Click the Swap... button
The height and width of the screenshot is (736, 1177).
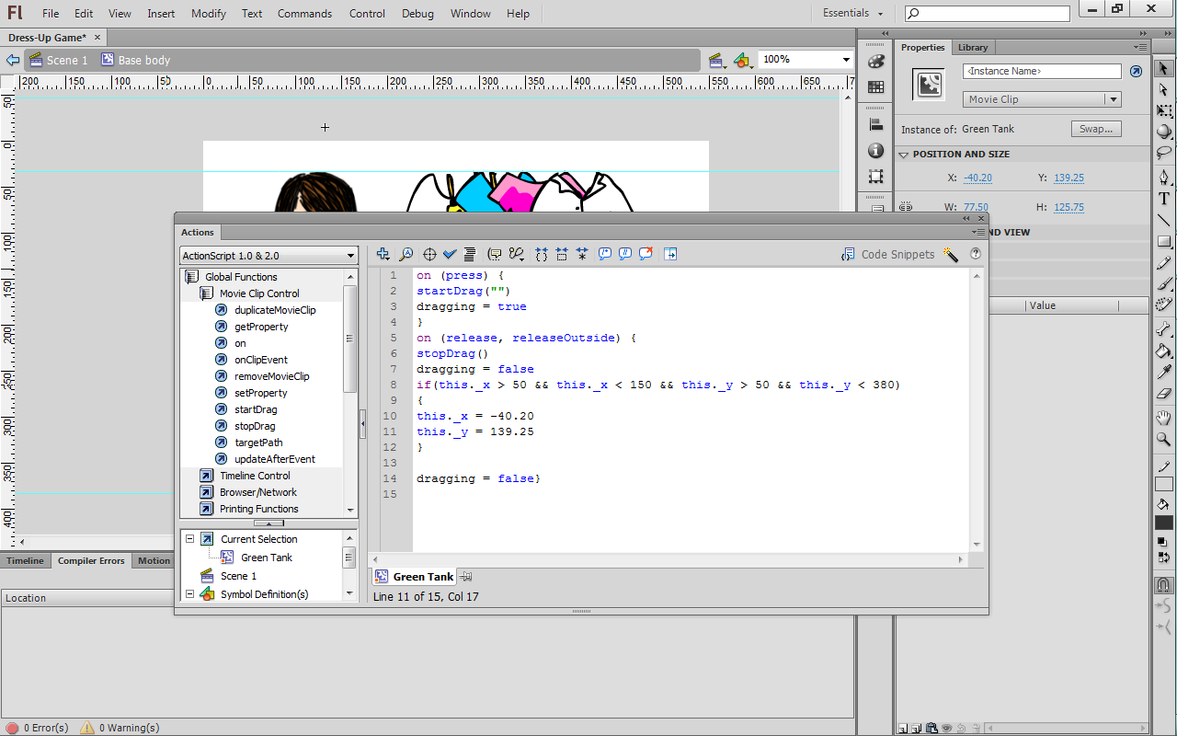point(1095,130)
